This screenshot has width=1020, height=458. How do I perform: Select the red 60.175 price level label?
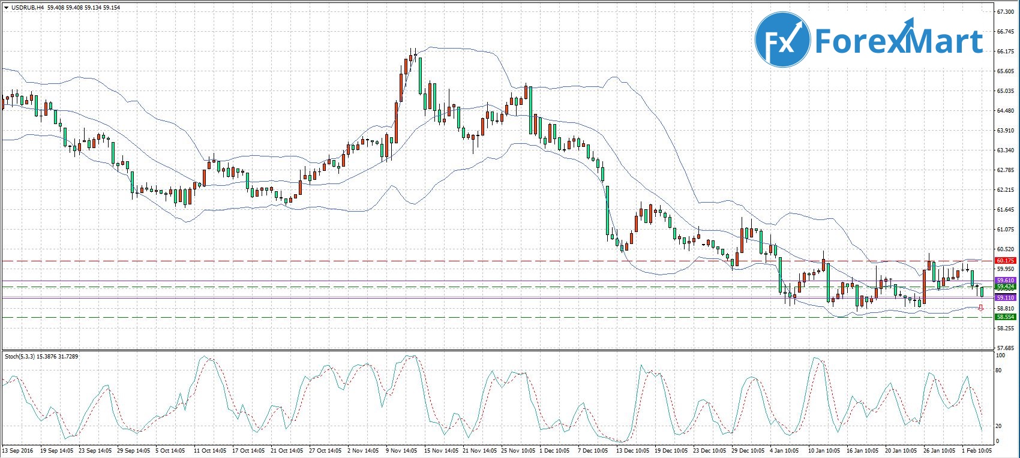(x=1005, y=261)
